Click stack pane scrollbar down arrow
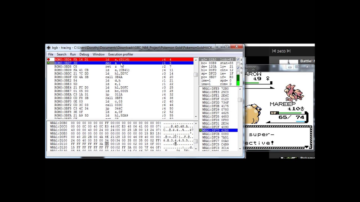Image resolution: width=360 pixels, height=202 pixels. coord(240,148)
